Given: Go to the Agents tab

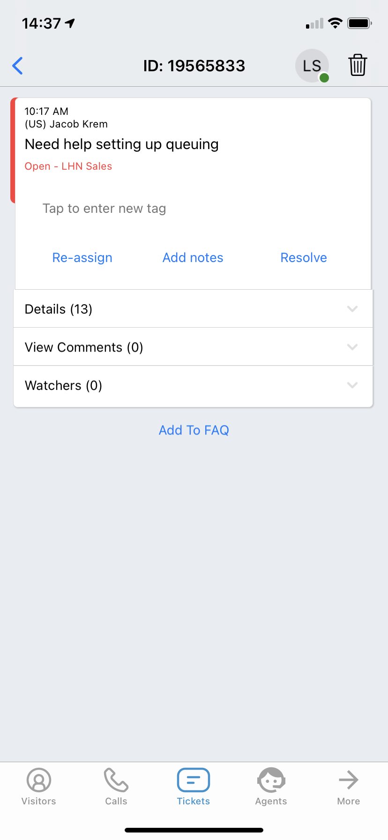Looking at the screenshot, I should coord(271,786).
